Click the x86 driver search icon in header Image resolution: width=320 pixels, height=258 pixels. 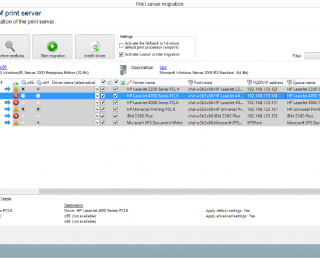tap(24, 83)
